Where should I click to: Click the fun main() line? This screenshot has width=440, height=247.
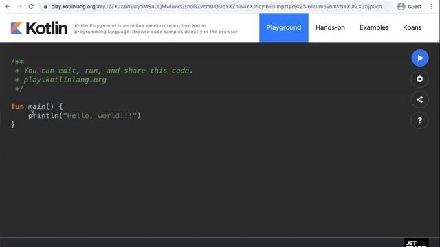coord(37,106)
